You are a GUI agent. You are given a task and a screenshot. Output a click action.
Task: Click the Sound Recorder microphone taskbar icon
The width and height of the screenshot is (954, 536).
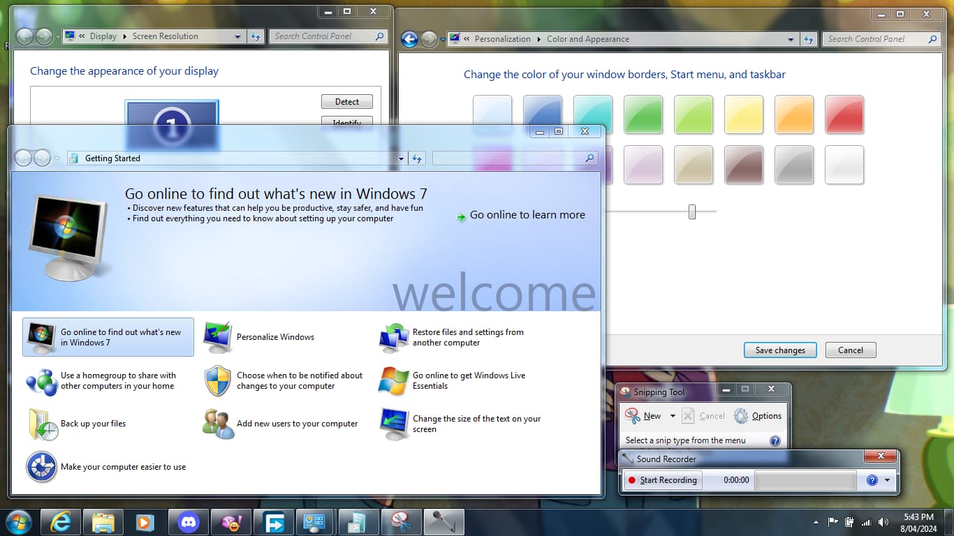(x=444, y=522)
